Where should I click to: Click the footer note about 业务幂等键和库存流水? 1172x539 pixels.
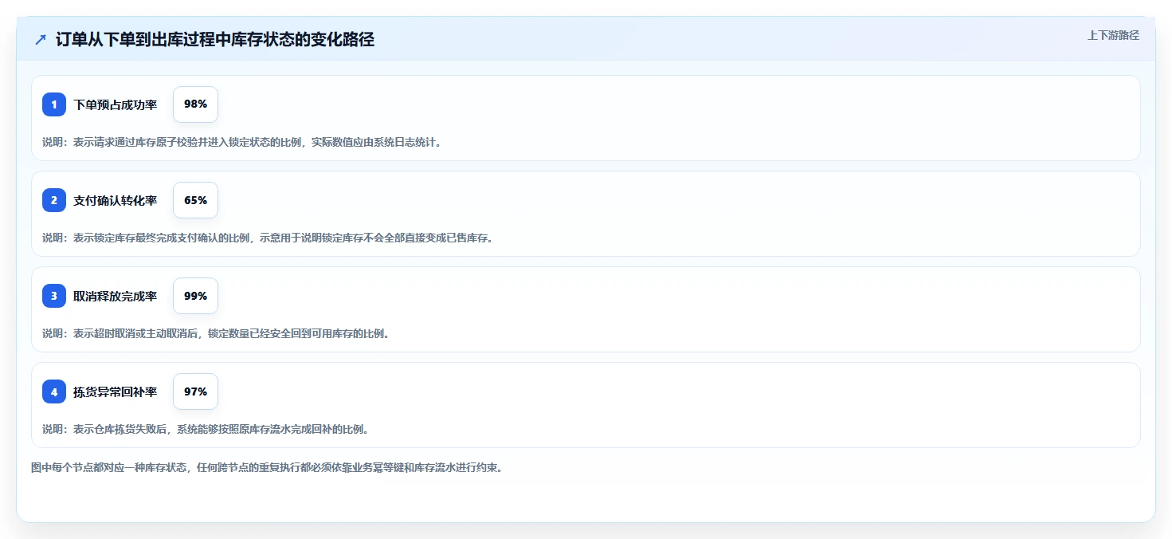pyautogui.click(x=267, y=467)
